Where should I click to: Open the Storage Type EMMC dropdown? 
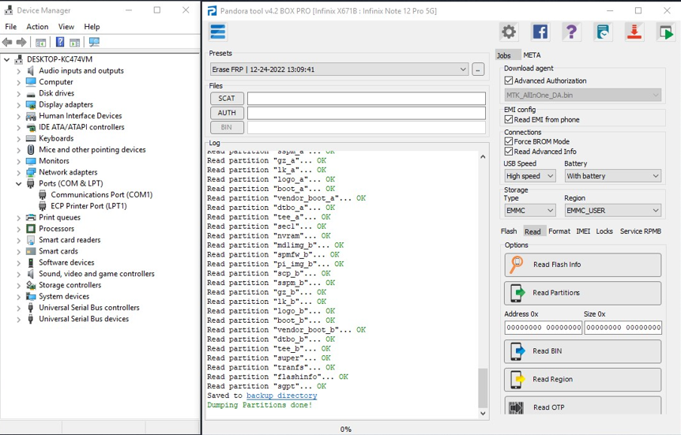530,211
